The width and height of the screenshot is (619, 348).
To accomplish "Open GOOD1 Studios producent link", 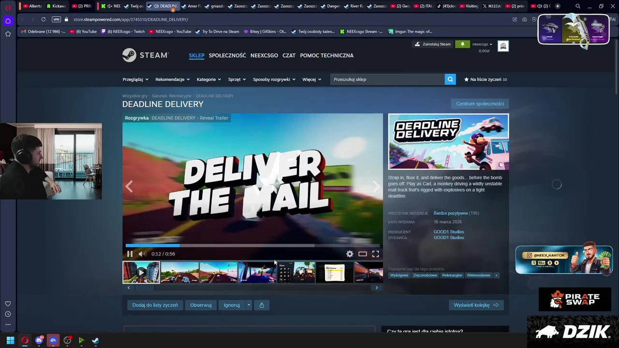I will [x=449, y=232].
